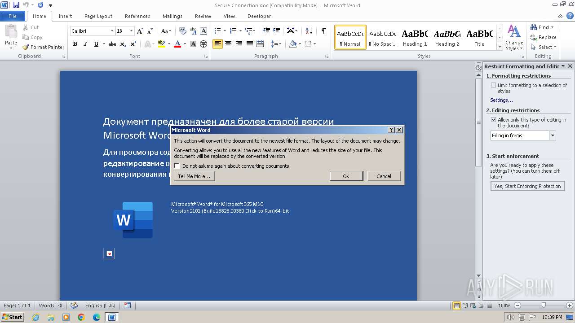
Task: Click the Shrink Font icon
Action: click(150, 31)
